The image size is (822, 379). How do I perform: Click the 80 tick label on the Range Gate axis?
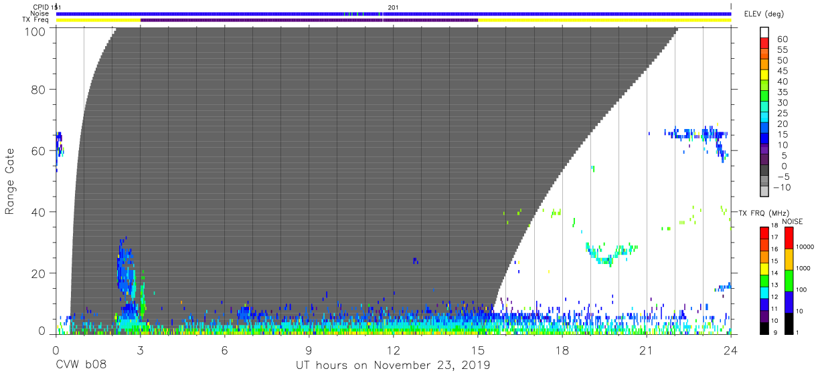(x=38, y=90)
